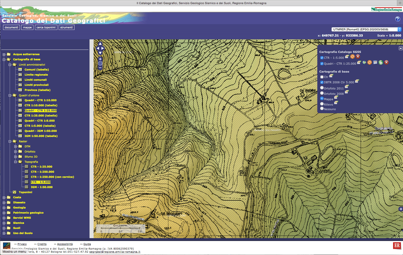Collapse the layer panel with the minus box
Viewport: 403px width, 255px height.
[x=400, y=48]
